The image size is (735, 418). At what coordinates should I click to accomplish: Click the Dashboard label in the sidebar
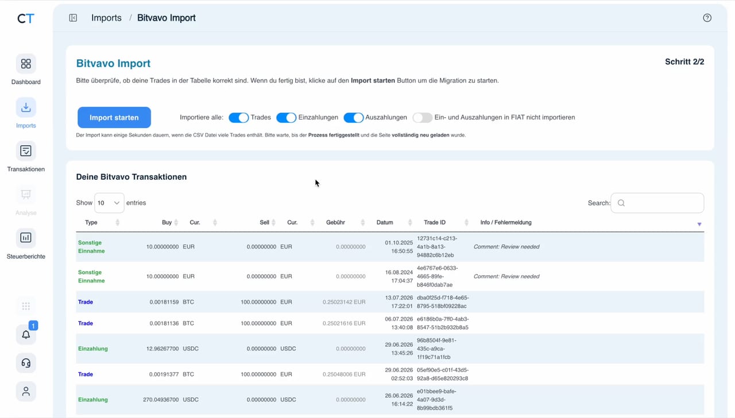[26, 82]
